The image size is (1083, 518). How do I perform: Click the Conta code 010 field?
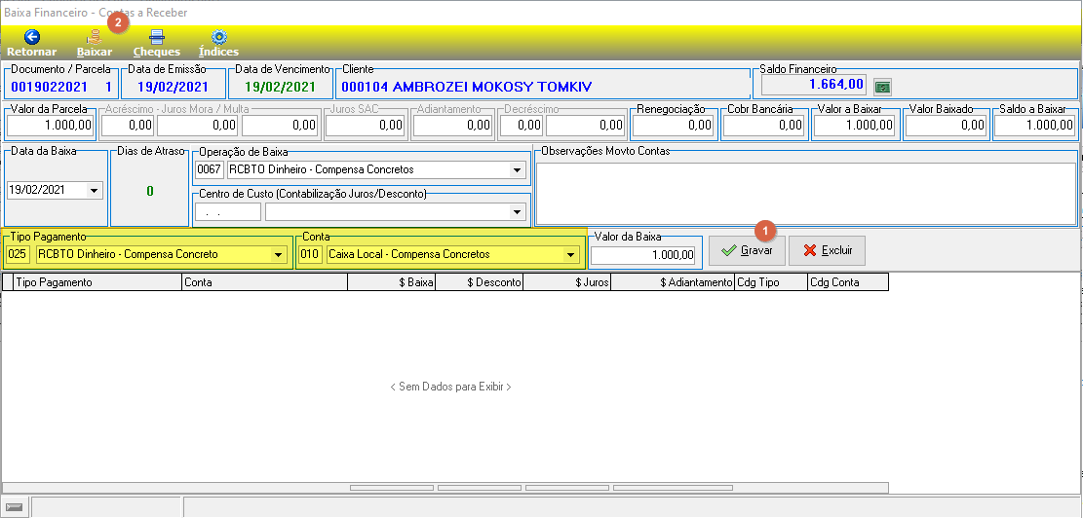click(x=311, y=254)
